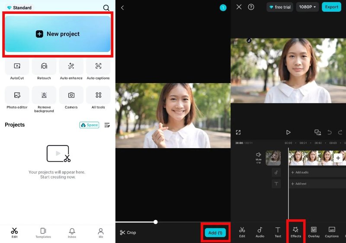Play the video preview
This screenshot has height=243, width=346.
point(288,133)
